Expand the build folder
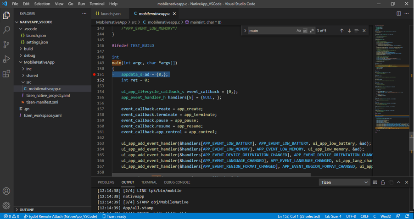 pyautogui.click(x=28, y=49)
